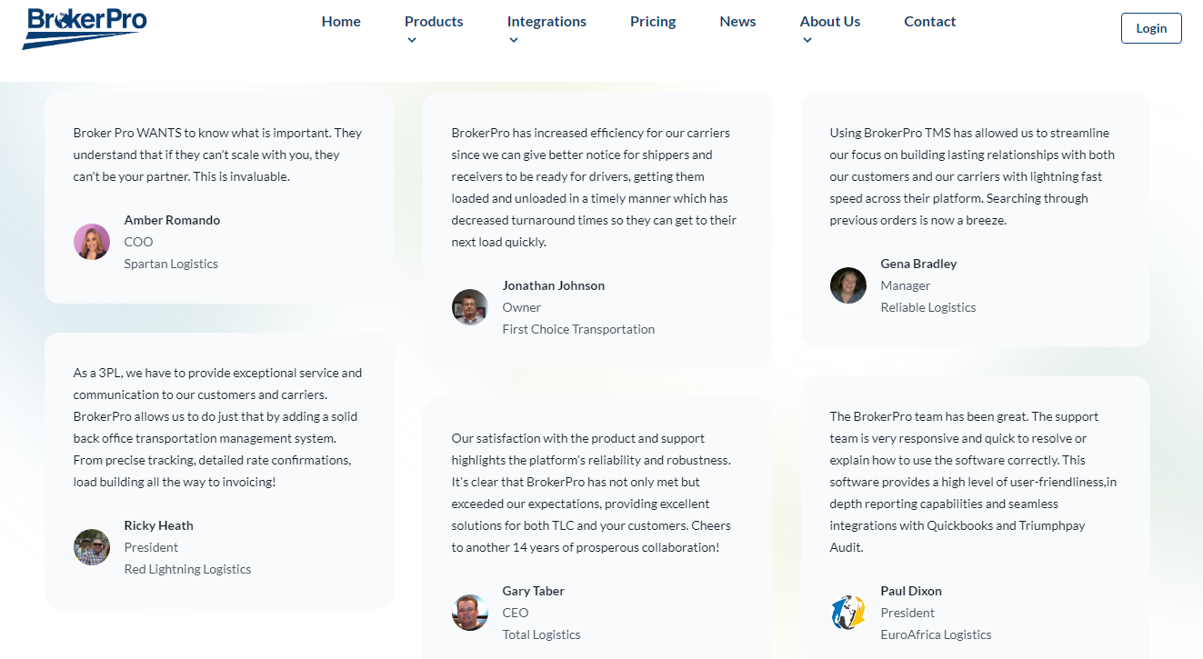Go to the Pricing page
This screenshot has width=1203, height=659.
[x=653, y=22]
